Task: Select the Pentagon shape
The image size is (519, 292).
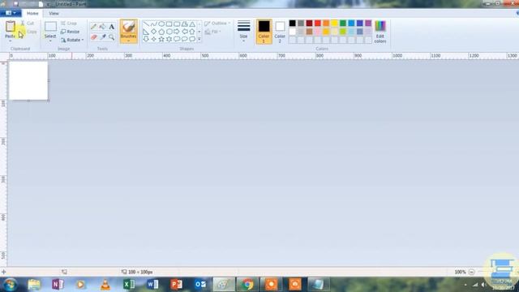Action: click(x=161, y=32)
